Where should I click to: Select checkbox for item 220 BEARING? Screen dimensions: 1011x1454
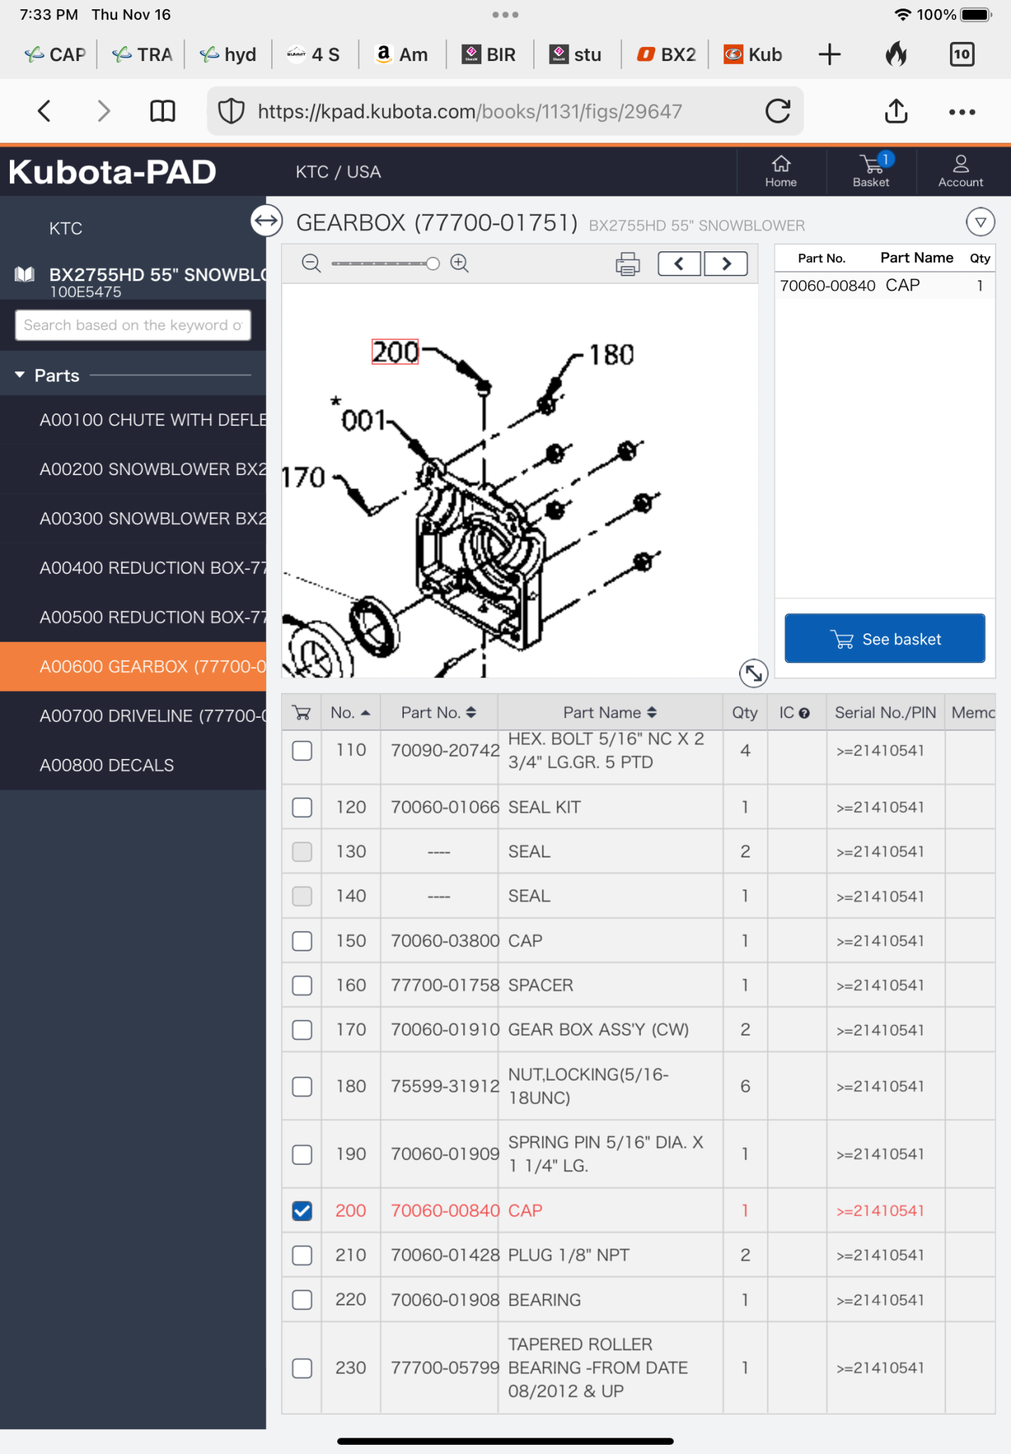[302, 1299]
